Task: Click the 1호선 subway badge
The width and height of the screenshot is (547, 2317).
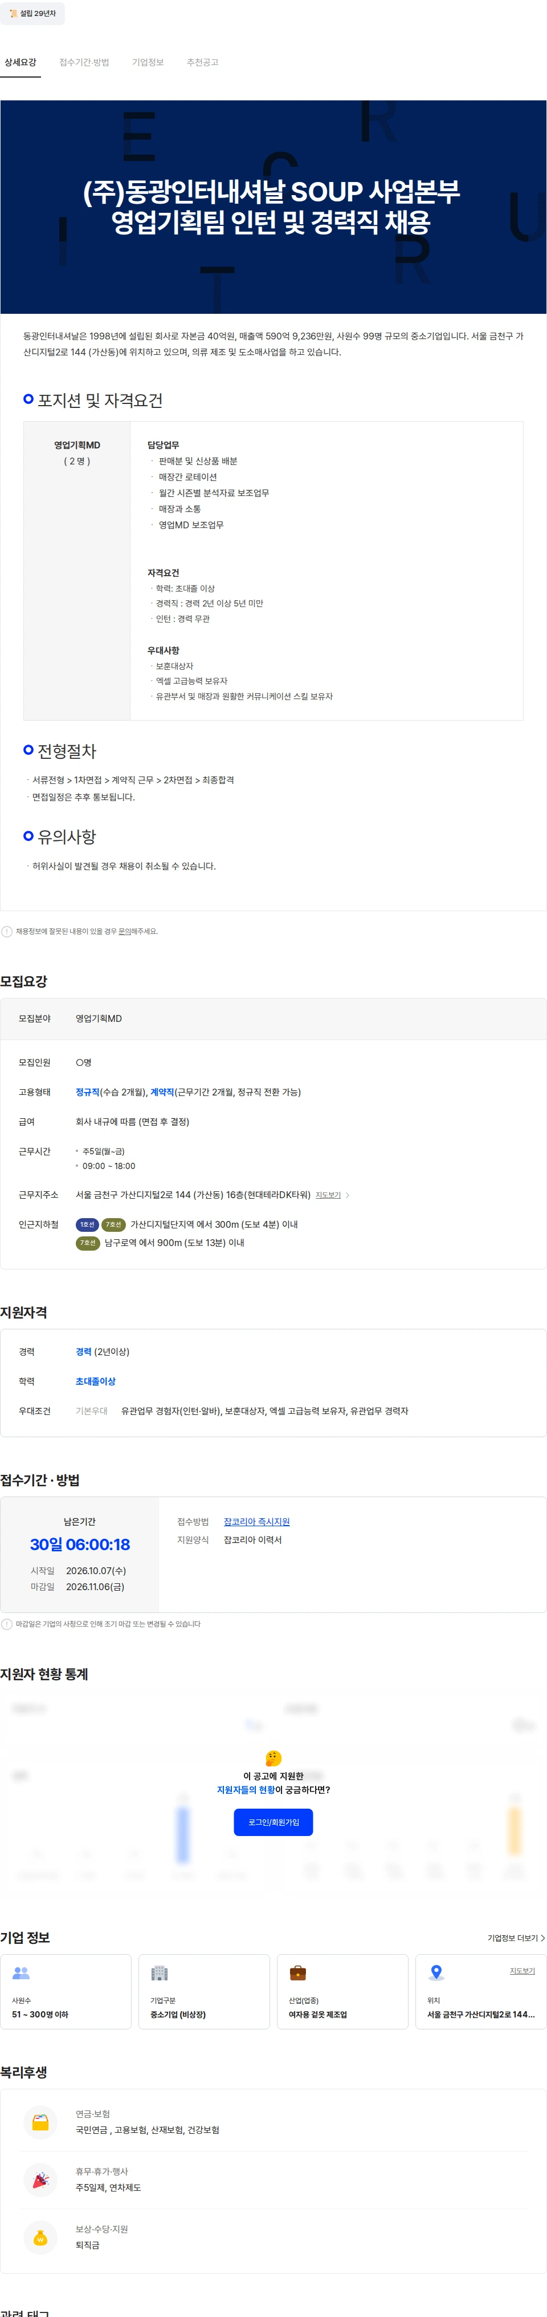Action: [86, 1224]
